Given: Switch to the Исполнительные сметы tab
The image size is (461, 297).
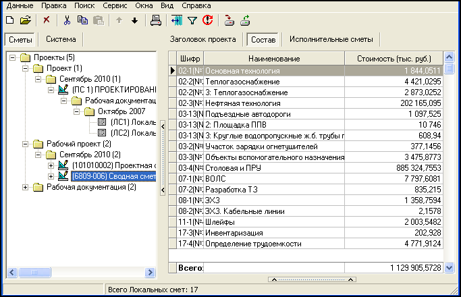Looking at the screenshot, I should click(330, 40).
